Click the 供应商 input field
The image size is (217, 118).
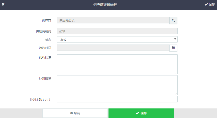113,20
